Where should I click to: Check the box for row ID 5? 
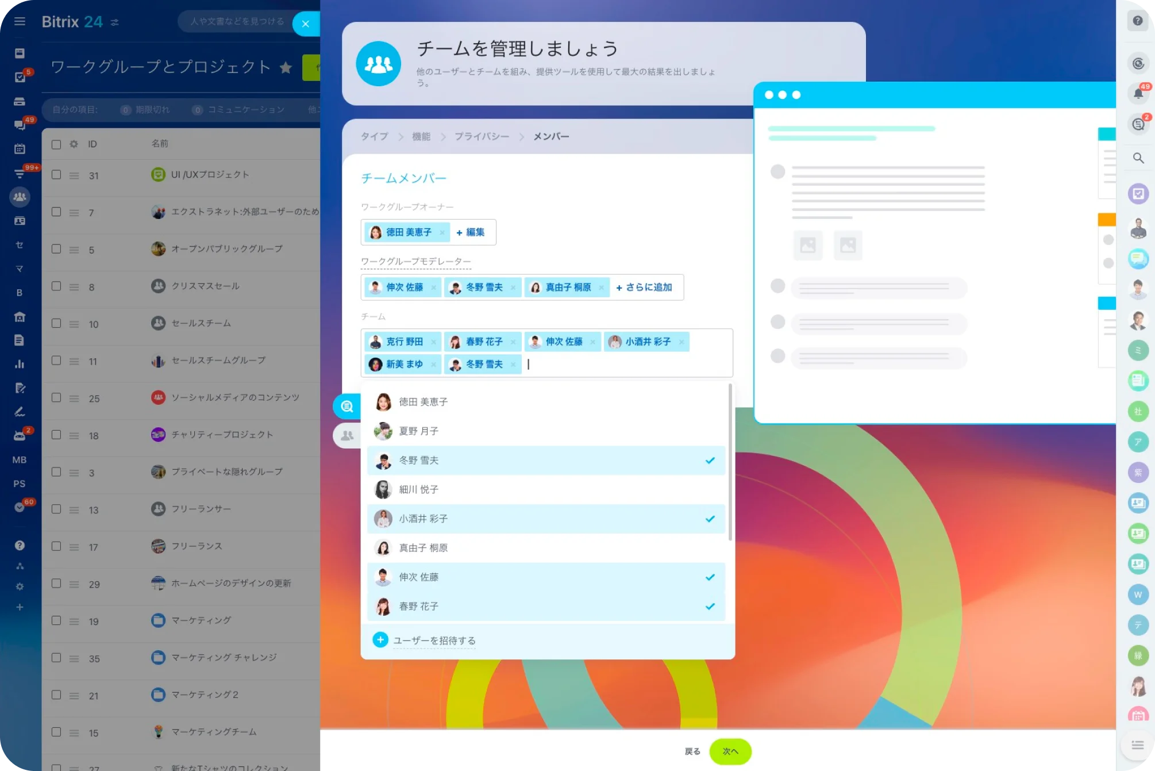pos(56,249)
